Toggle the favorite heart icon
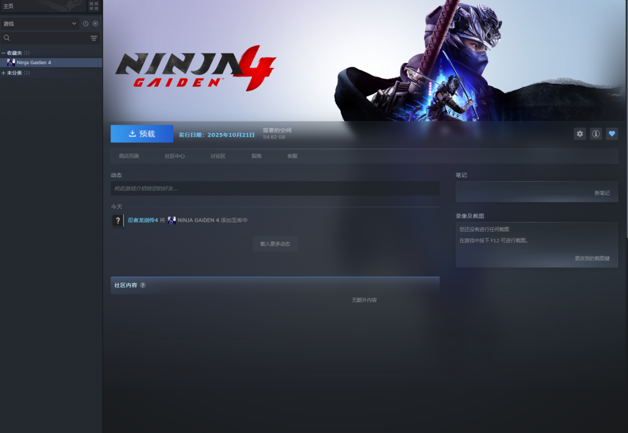 tap(612, 134)
